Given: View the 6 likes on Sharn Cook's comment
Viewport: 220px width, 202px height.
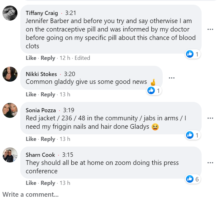Looking at the screenshot, I should coord(193,179).
